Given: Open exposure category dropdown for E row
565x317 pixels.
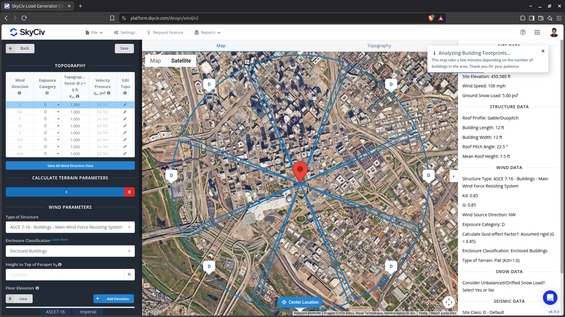Looking at the screenshot, I should [x=58, y=119].
